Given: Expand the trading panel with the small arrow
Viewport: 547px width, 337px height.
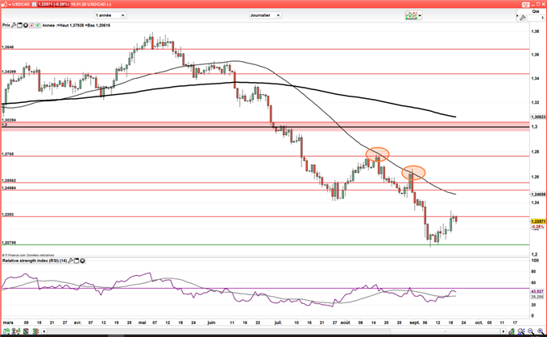Looking at the screenshot, I should coord(517,16).
